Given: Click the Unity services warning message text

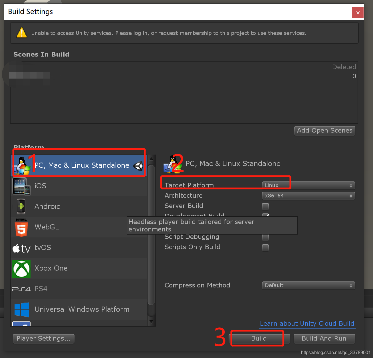Looking at the screenshot, I should click(x=169, y=33).
